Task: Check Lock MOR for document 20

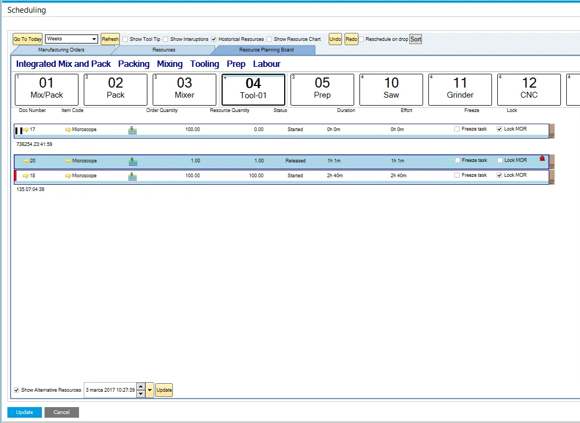Action: pyautogui.click(x=500, y=160)
